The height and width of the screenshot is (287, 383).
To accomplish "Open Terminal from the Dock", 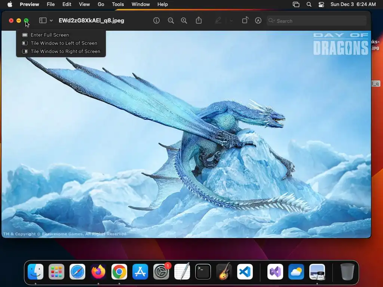I will click(203, 272).
